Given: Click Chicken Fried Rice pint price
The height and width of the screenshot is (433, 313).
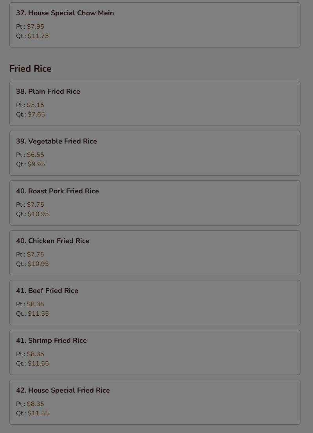Looking at the screenshot, I should tap(36, 254).
